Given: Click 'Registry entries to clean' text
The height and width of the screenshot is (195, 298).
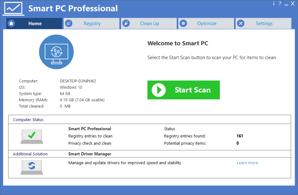Looking at the screenshot, I should click(x=90, y=136).
